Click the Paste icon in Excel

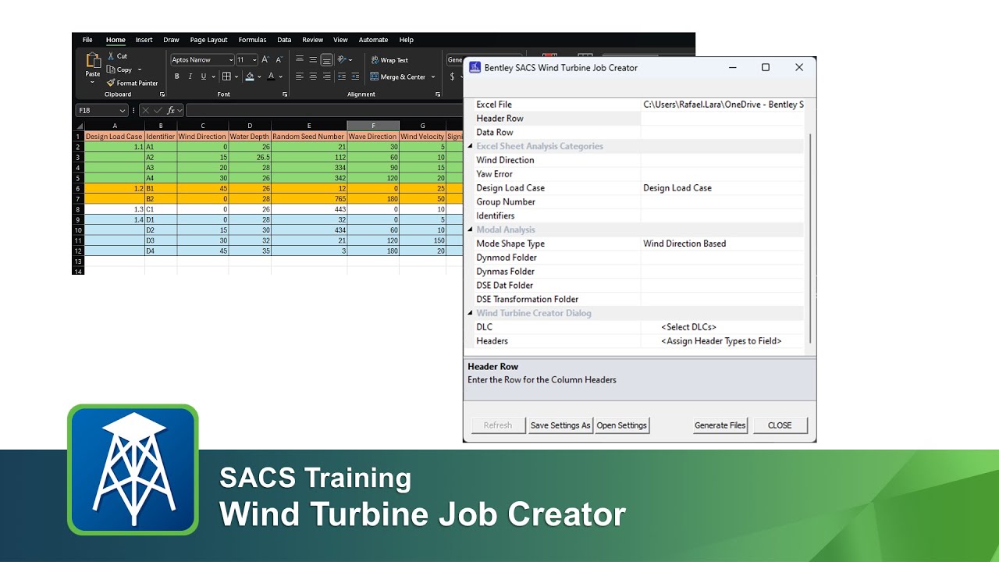pos(93,61)
